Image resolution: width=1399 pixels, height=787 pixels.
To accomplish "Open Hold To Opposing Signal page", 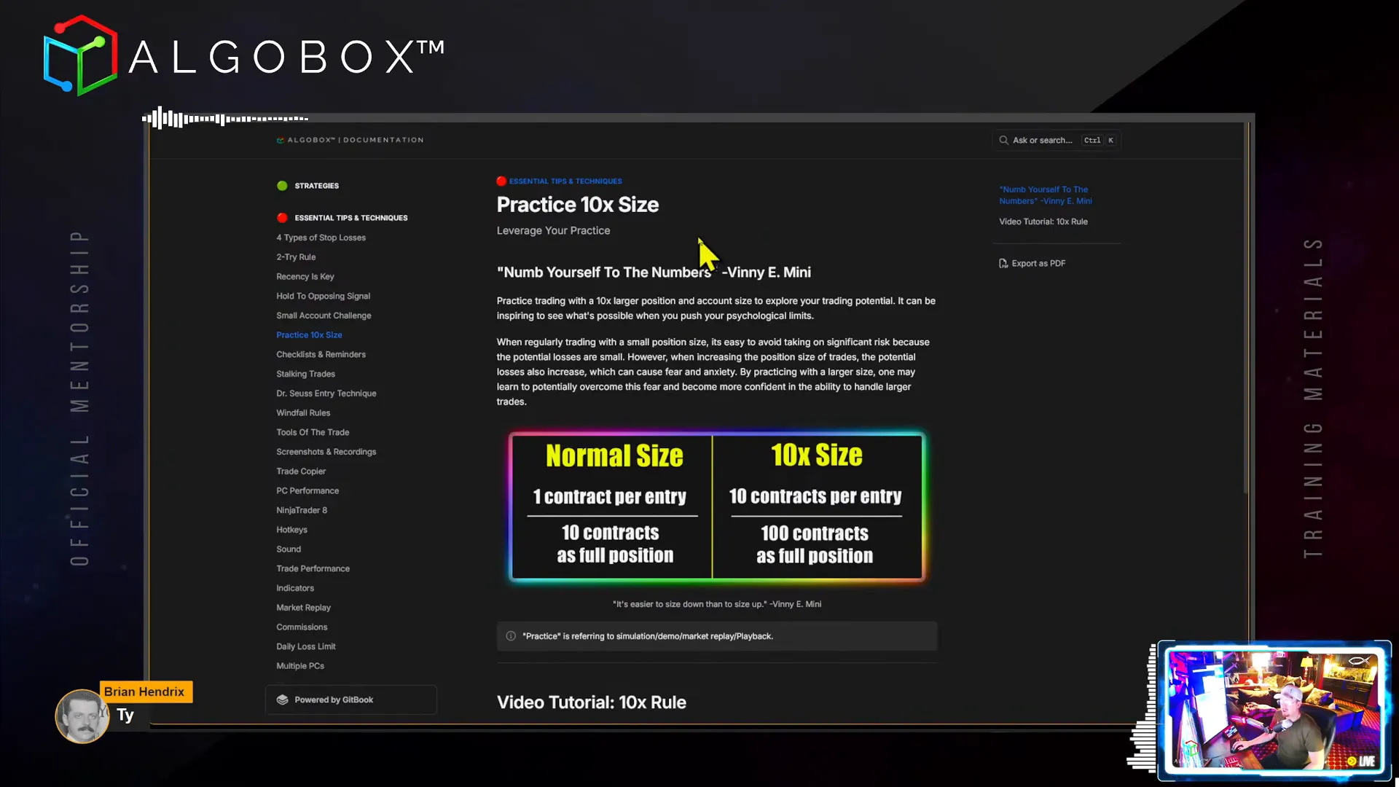I will tap(323, 296).
